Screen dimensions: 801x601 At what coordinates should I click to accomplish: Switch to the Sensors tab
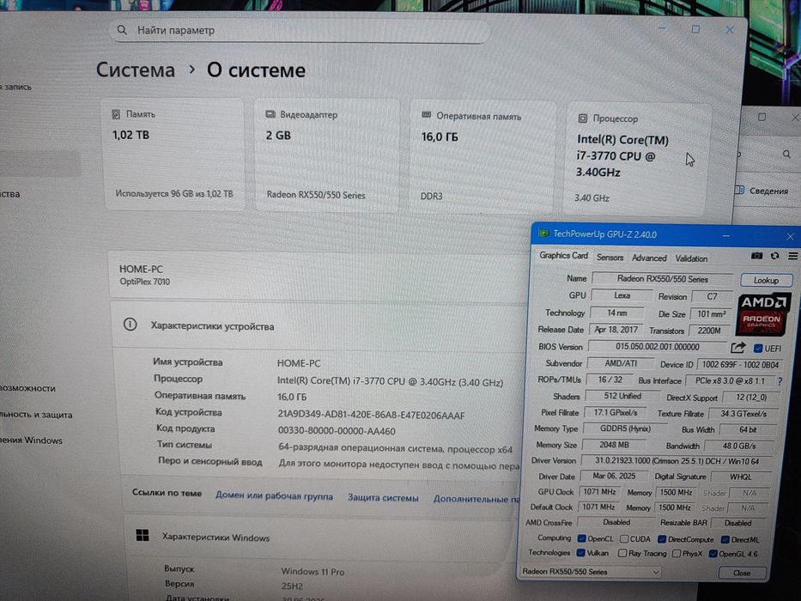[610, 257]
